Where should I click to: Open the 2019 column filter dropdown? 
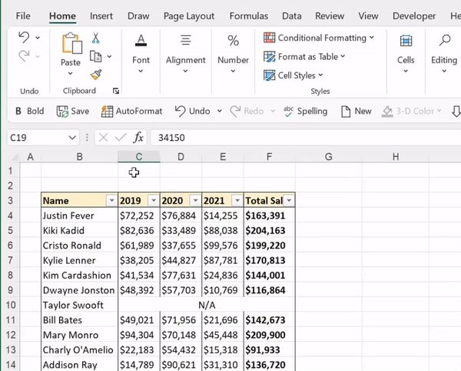(154, 201)
